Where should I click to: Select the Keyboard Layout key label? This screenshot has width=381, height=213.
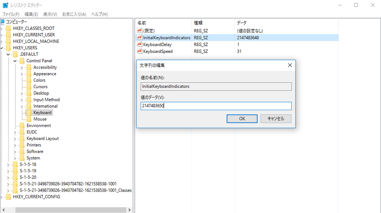click(x=43, y=139)
